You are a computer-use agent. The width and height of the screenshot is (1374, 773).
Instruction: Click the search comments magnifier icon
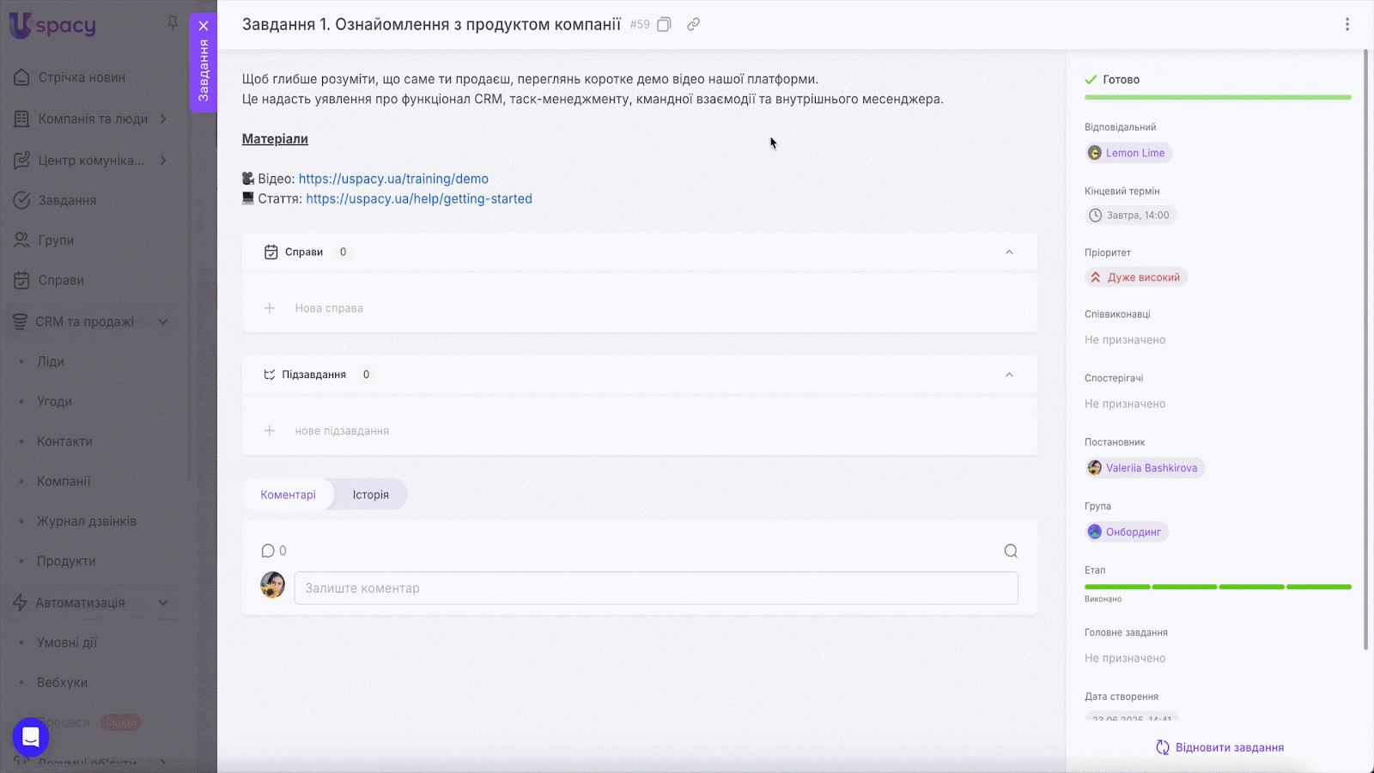click(x=1011, y=551)
